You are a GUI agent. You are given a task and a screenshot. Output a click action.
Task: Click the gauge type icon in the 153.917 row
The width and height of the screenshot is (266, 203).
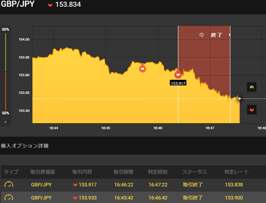pyautogui.click(x=9, y=184)
